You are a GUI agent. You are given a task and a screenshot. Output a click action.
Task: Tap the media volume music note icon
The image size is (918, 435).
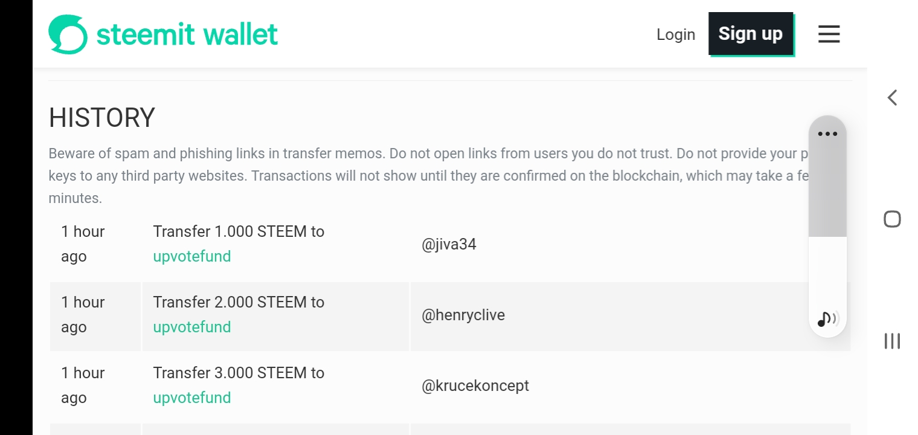[x=827, y=318]
